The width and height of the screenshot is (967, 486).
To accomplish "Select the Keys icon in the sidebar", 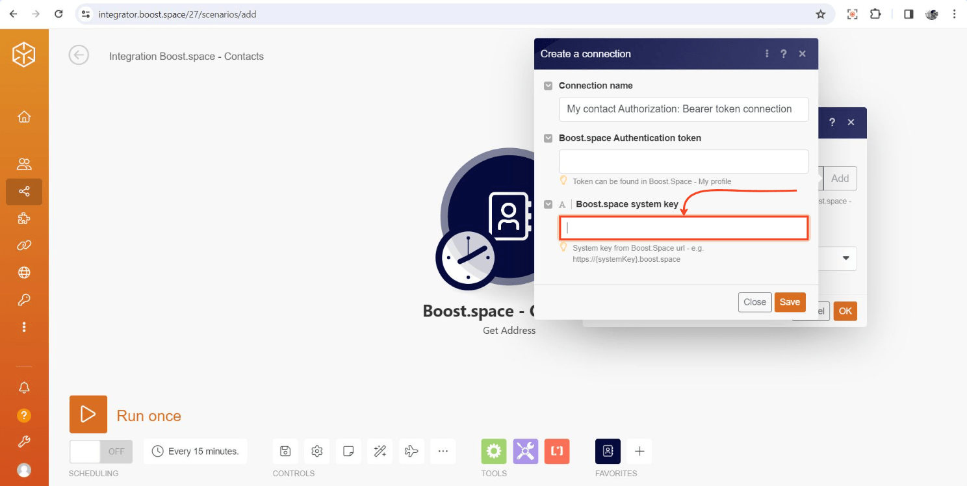I will pyautogui.click(x=24, y=300).
